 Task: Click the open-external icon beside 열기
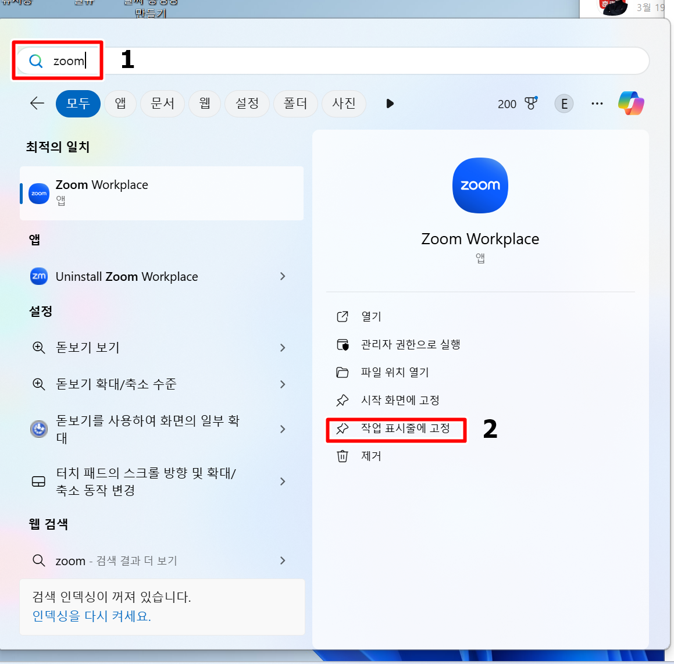coord(342,317)
